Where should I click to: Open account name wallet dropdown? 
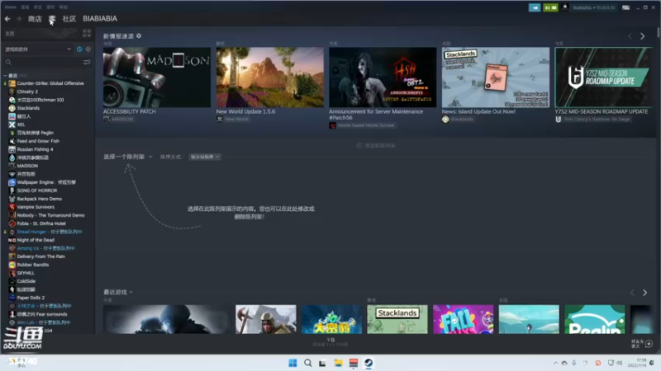[593, 7]
